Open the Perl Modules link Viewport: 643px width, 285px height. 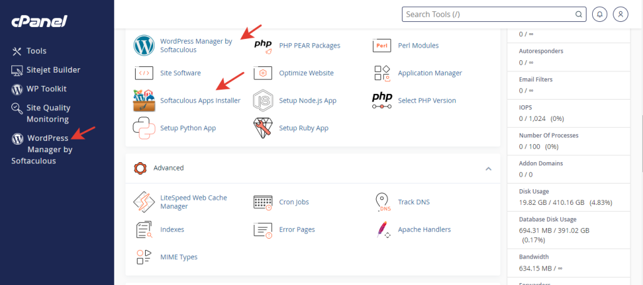[x=418, y=45]
